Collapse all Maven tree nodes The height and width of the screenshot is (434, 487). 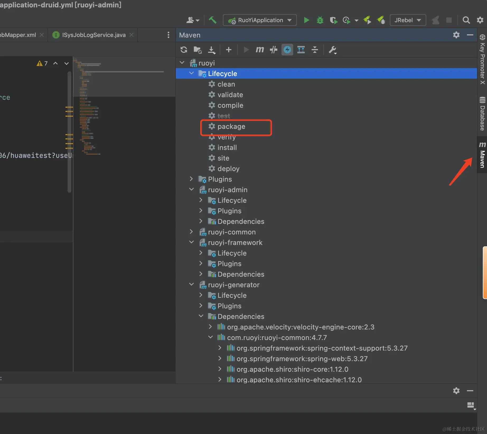[x=315, y=50]
